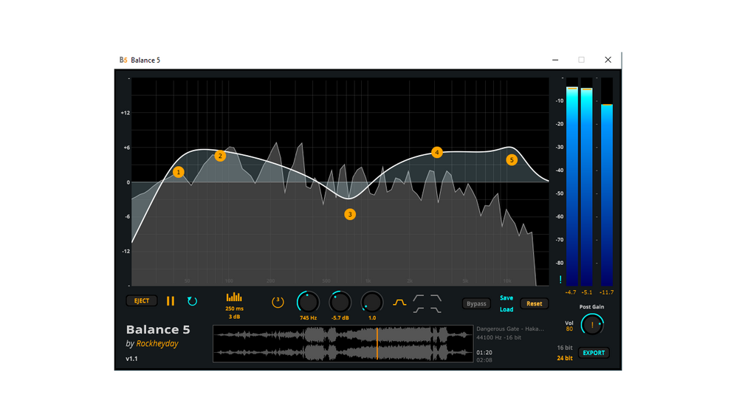Click the 02:08 total duration
The height and width of the screenshot is (417, 742).
tap(484, 360)
